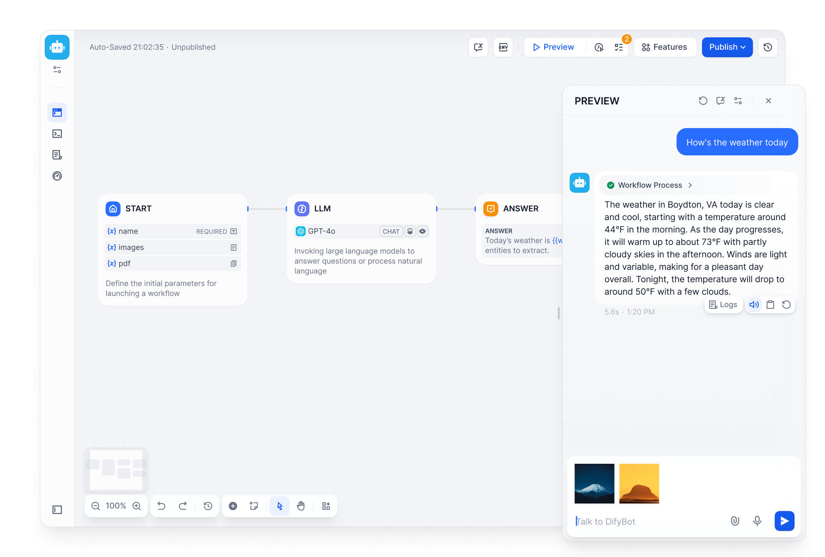This screenshot has height=557, width=825.
Task: Click zoom in next to 100%
Action: (x=137, y=506)
